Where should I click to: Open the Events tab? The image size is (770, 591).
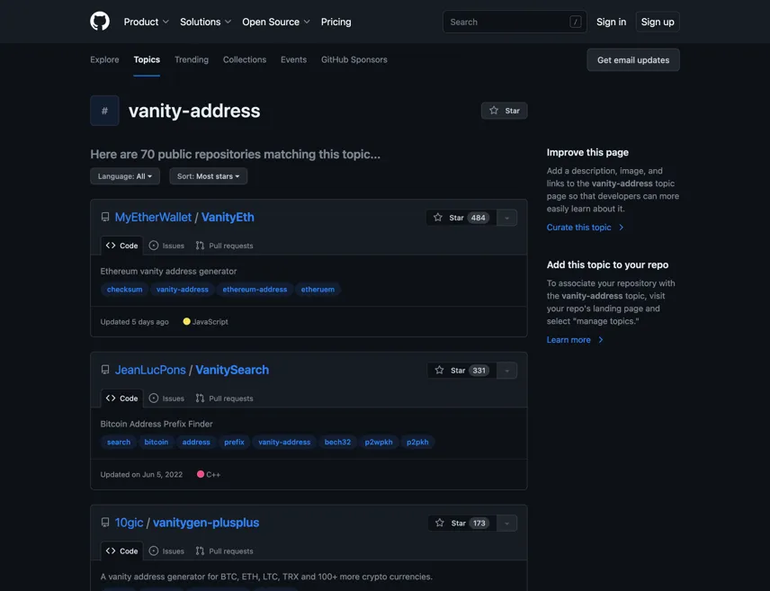pos(293,59)
